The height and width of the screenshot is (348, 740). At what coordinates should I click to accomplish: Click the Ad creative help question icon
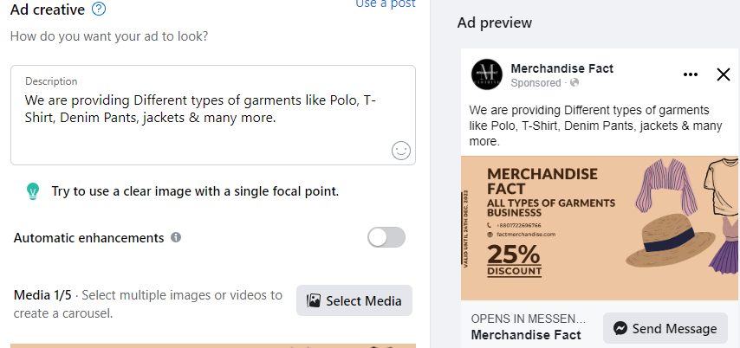(x=99, y=10)
